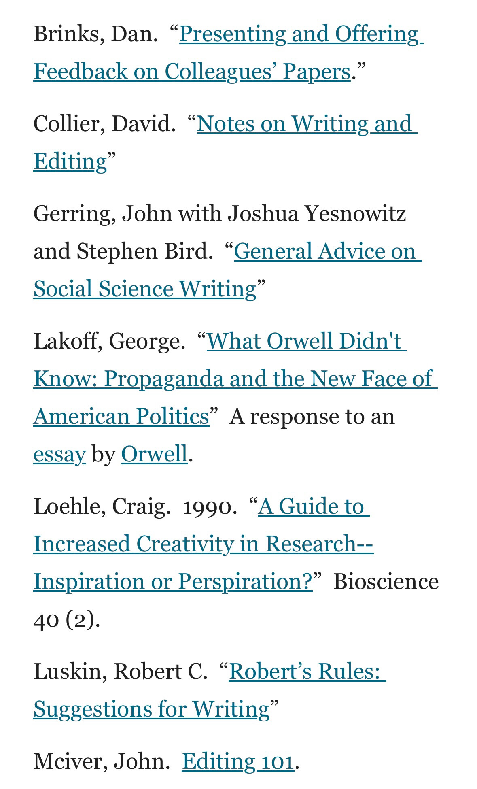Image resolution: width=477 pixels, height=789 pixels.
Task: Click the "American Politics" link line
Action: pos(121,417)
